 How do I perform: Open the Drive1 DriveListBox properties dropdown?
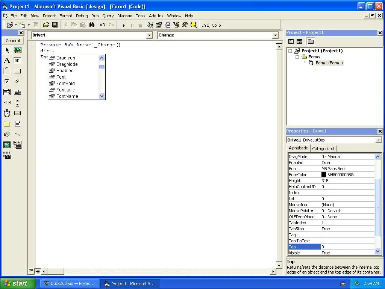pos(379,140)
